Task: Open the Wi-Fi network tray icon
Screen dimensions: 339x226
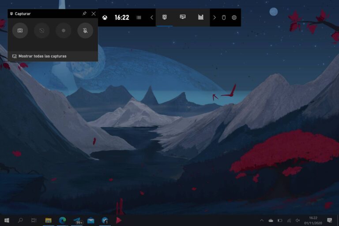Action: 289,221
